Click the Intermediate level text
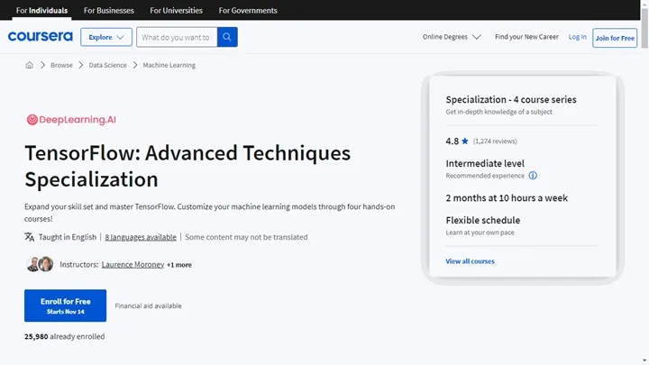 [x=485, y=163]
